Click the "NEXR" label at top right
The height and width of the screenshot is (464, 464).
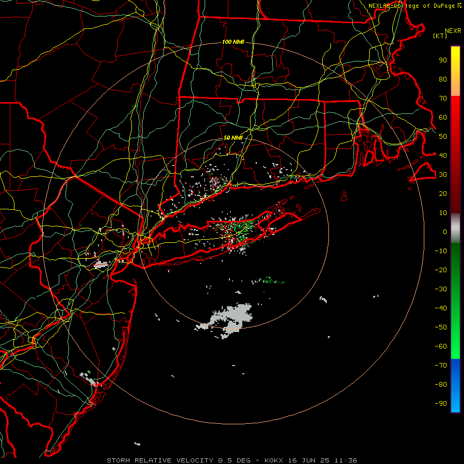tap(453, 31)
